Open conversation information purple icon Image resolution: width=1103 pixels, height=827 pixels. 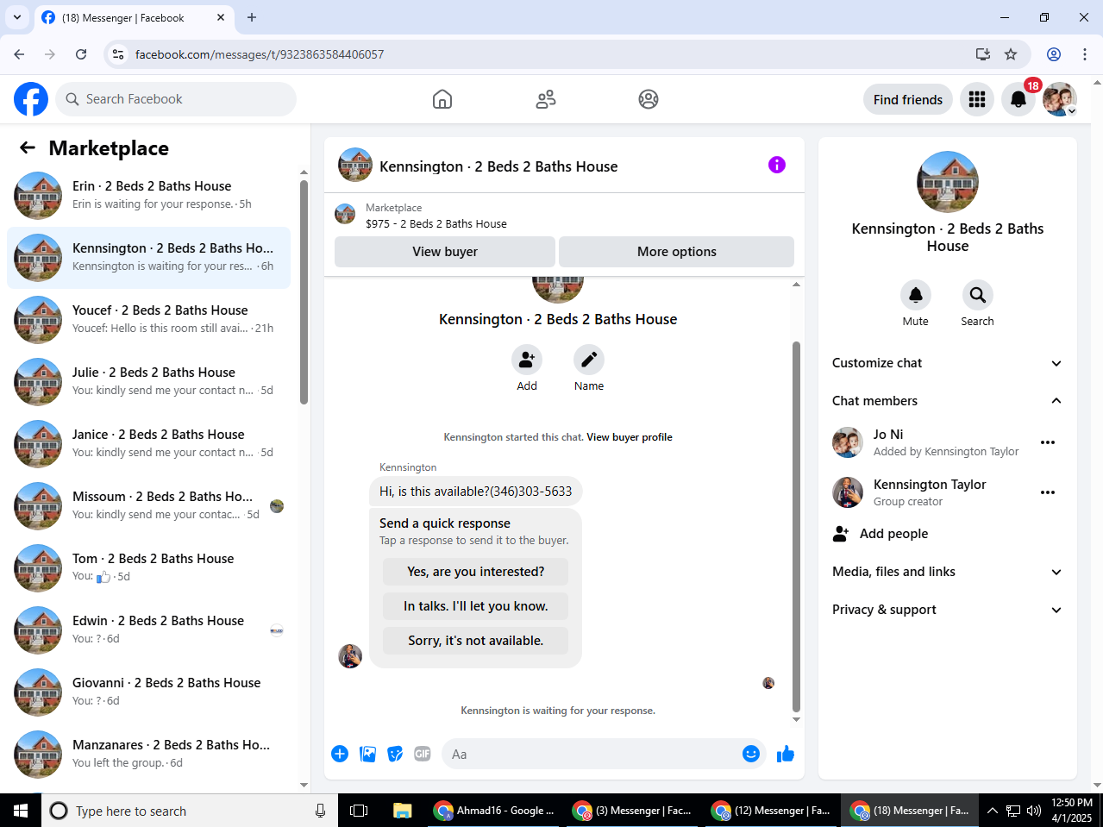[x=777, y=165]
